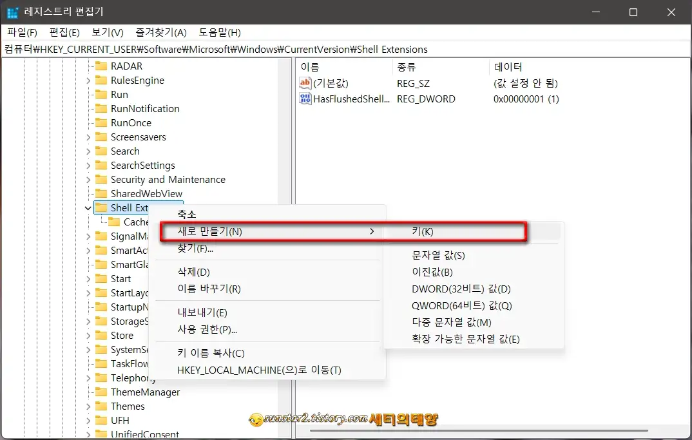Expand the Start registry key
The image size is (692, 440).
[90, 278]
